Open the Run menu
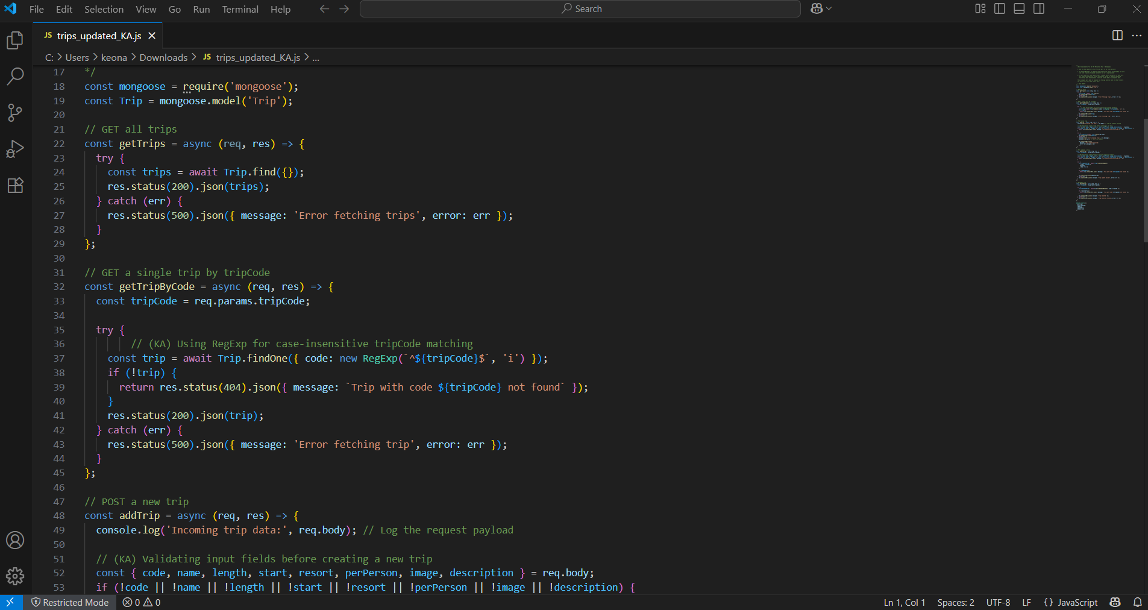Image resolution: width=1148 pixels, height=610 pixels. pyautogui.click(x=201, y=9)
